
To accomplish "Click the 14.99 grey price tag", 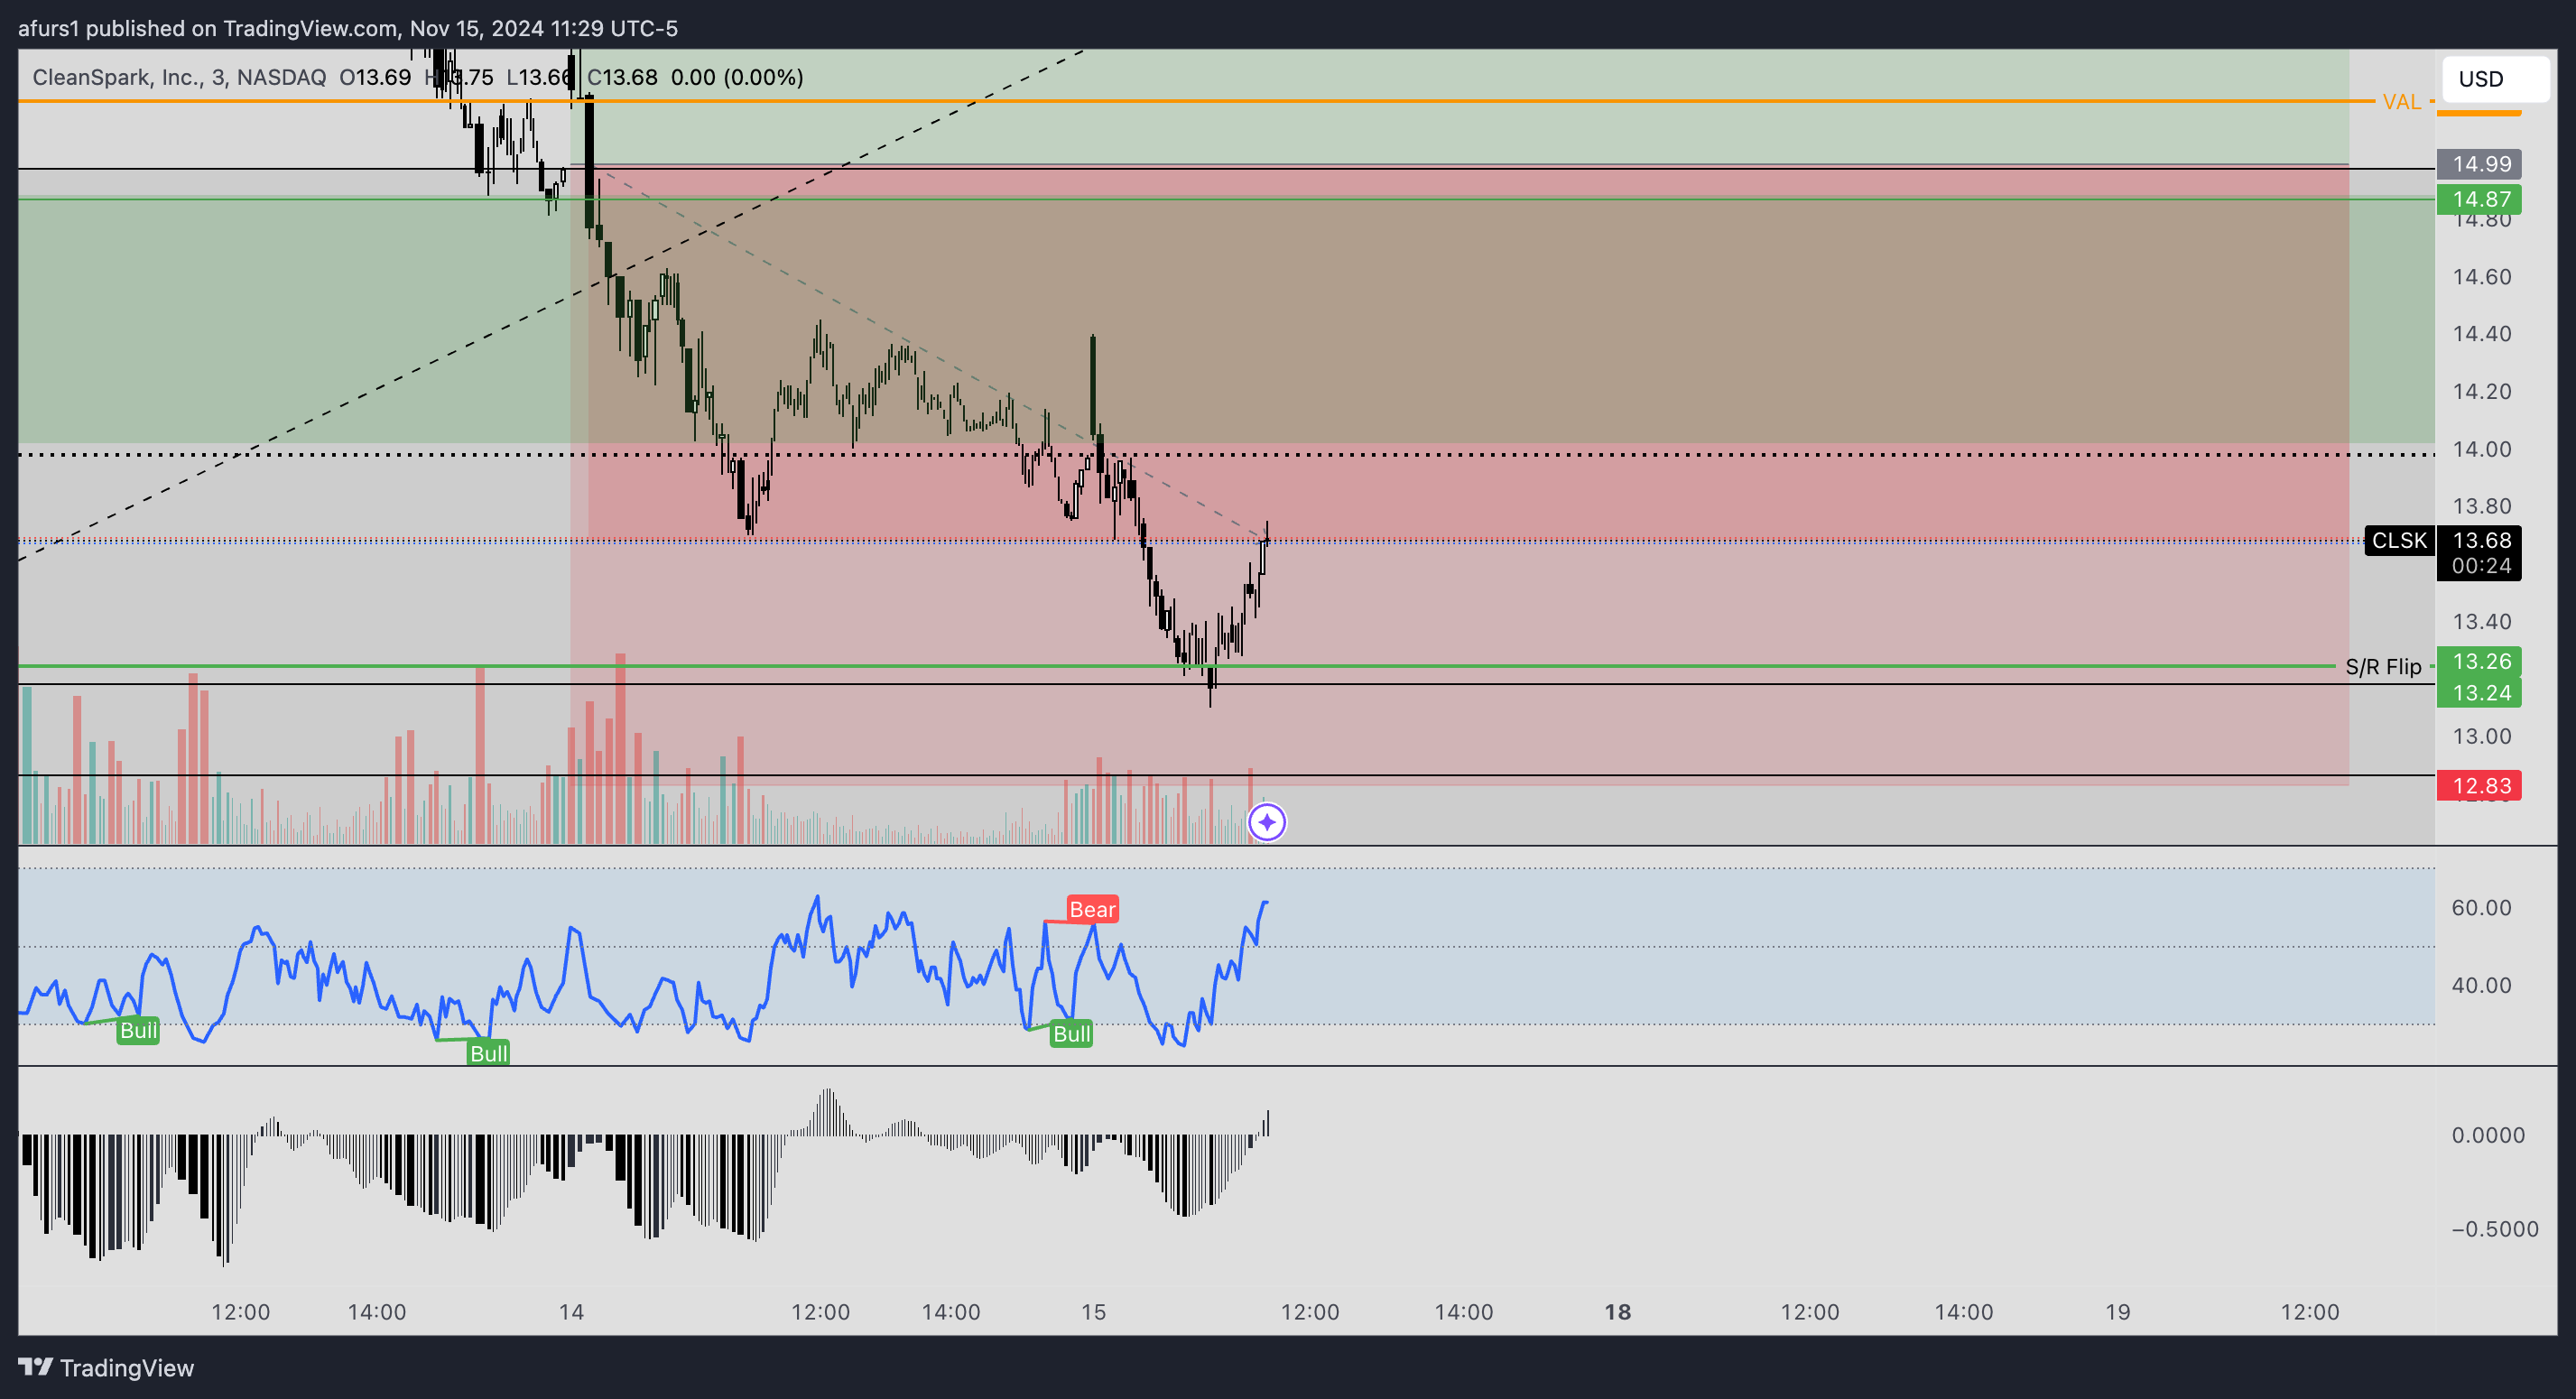I will click(x=2479, y=164).
